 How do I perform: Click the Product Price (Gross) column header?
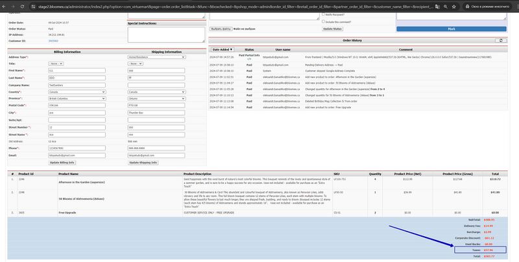[x=457, y=174]
